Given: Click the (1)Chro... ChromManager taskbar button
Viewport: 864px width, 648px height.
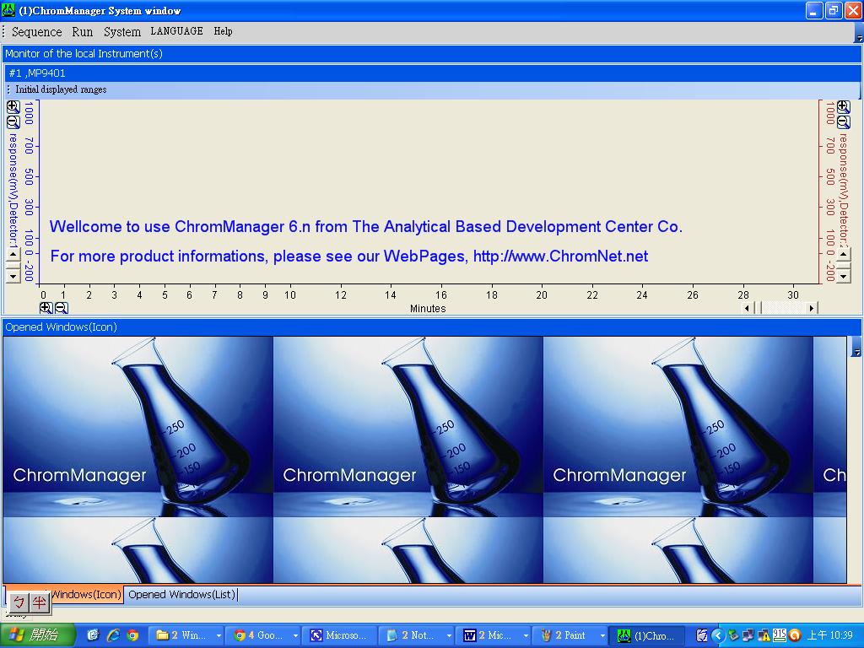Looking at the screenshot, I should 648,635.
